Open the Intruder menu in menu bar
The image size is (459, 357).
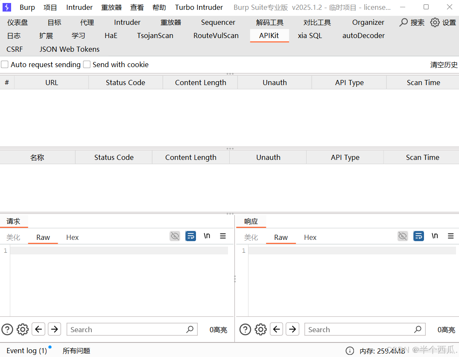(79, 7)
